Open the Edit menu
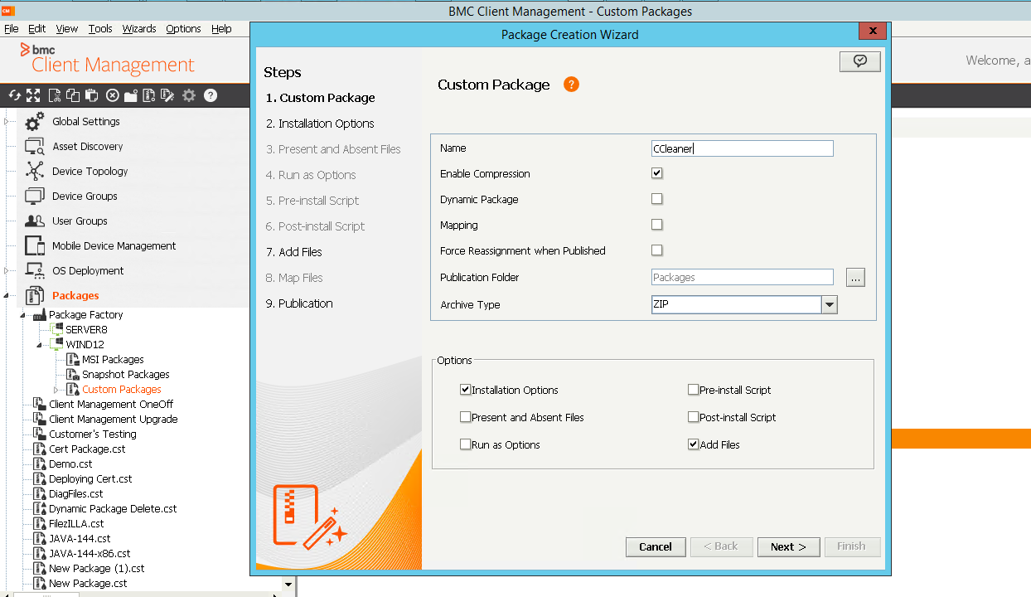 click(x=36, y=28)
